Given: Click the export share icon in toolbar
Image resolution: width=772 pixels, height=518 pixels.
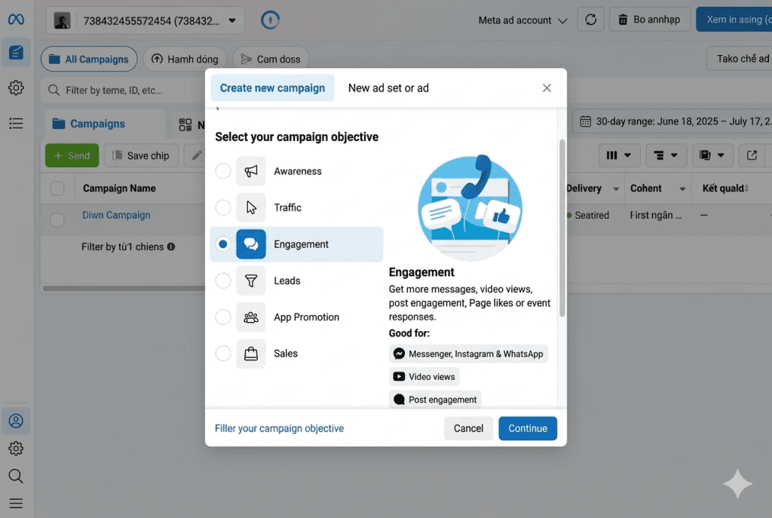Looking at the screenshot, I should point(752,155).
